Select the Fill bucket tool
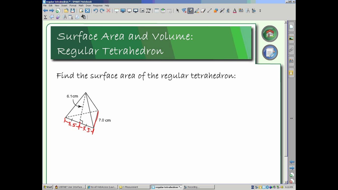The height and width of the screenshot is (190, 338). (228, 11)
